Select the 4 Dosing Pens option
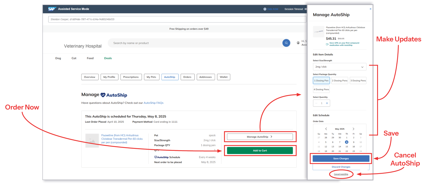The height and width of the screenshot is (185, 422). pyautogui.click(x=321, y=89)
